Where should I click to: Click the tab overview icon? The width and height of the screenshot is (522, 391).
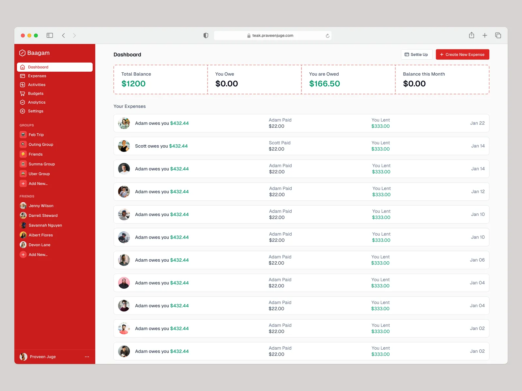(x=498, y=36)
